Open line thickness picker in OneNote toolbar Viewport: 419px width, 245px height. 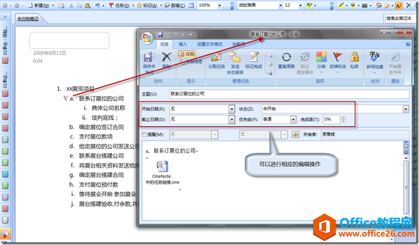tap(364, 5)
